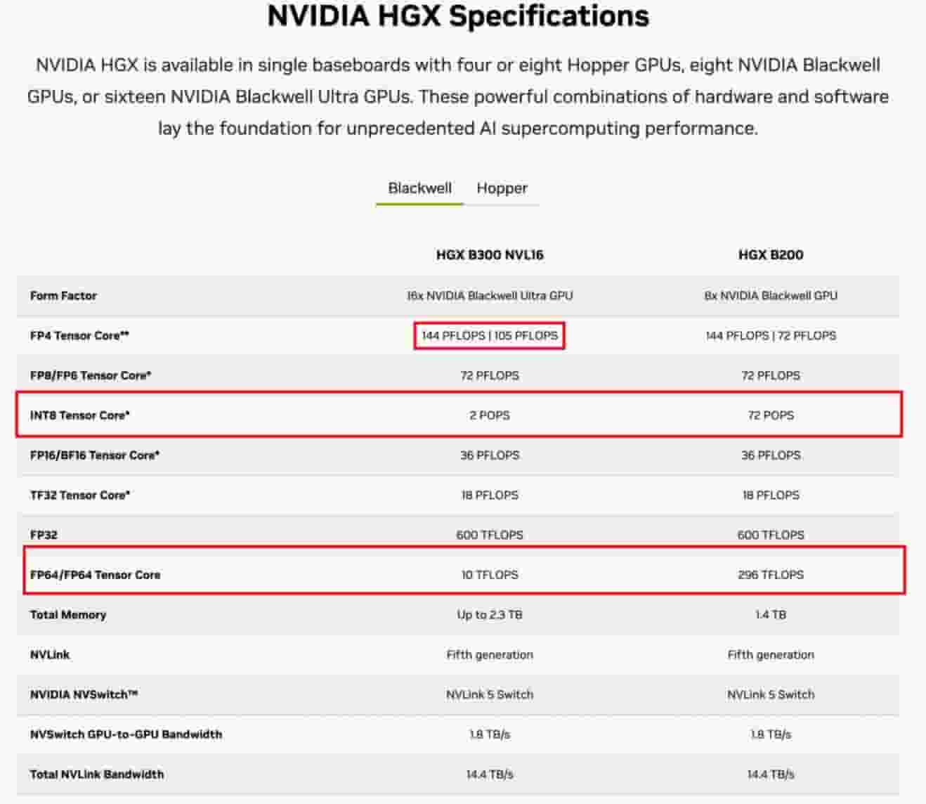The image size is (926, 804).
Task: Click the NVSwitch GPU-to-GPU Bandwidth label
Action: (x=126, y=734)
